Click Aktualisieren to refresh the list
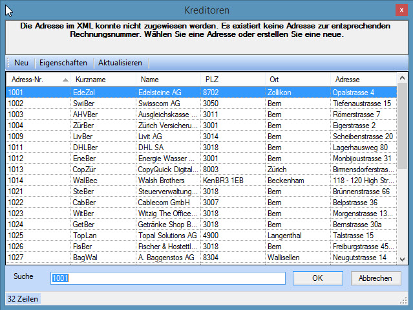Viewport: 413px width, 310px height. [x=120, y=63]
